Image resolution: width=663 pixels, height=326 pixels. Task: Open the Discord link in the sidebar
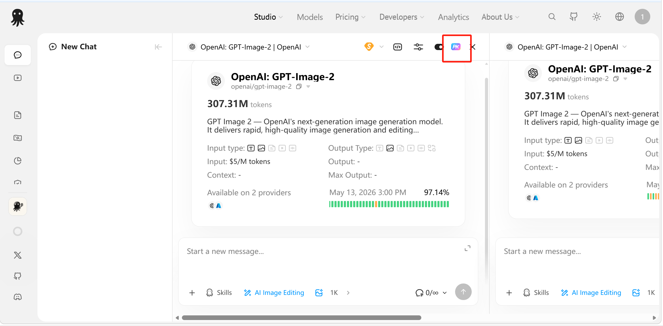(x=18, y=297)
